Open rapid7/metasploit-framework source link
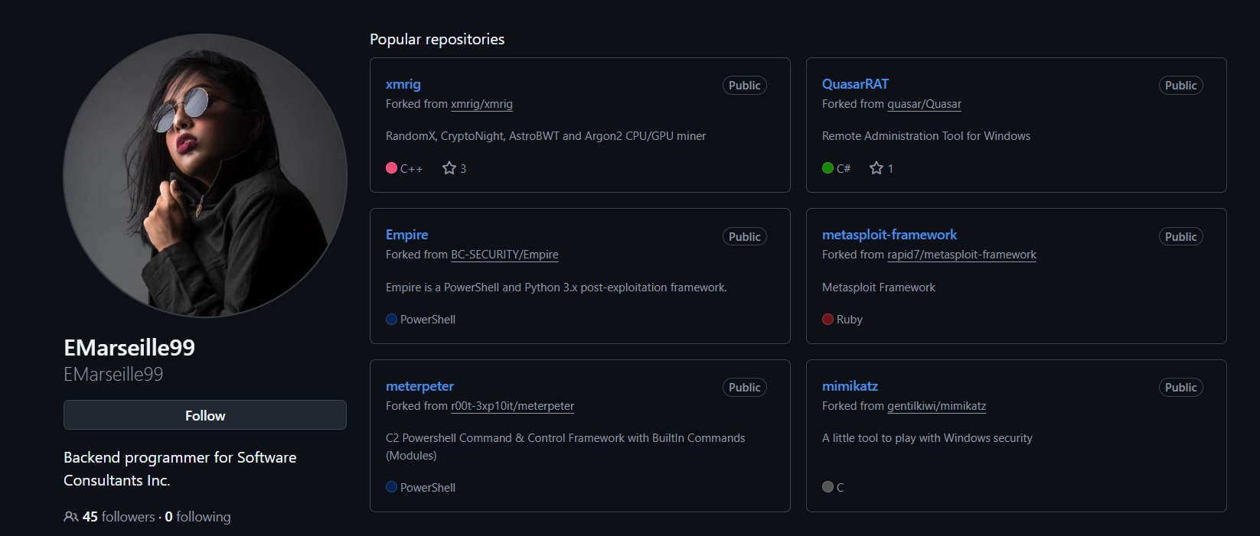Image resolution: width=1260 pixels, height=536 pixels. pyautogui.click(x=961, y=255)
